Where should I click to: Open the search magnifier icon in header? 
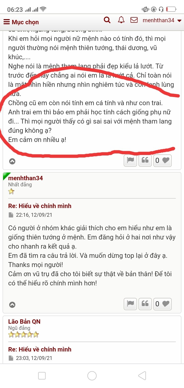point(107,20)
